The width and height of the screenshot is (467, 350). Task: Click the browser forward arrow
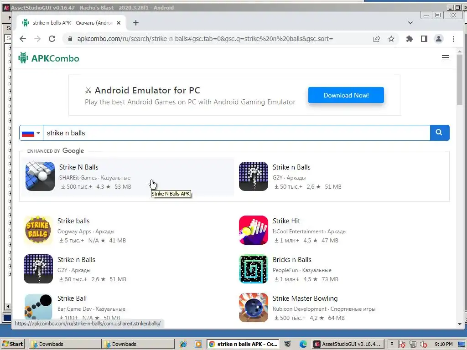37,39
